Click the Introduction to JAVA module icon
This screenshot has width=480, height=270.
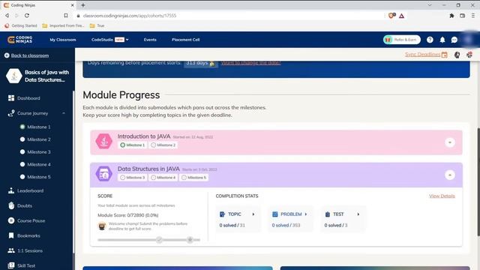tap(104, 141)
